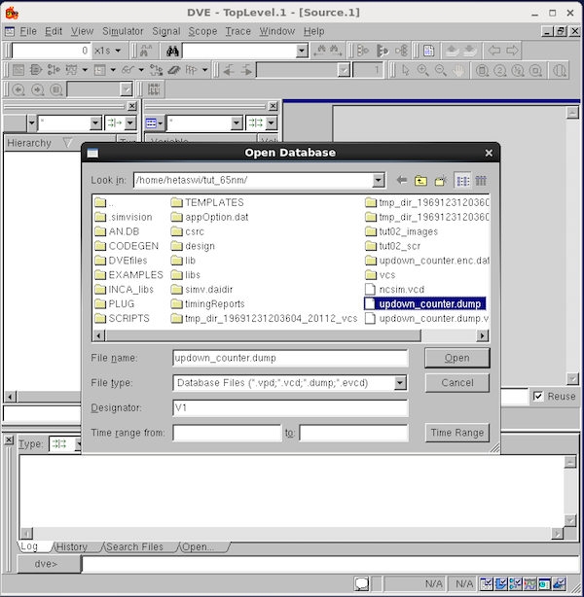Toggle the Reuse checkbox
This screenshot has width=584, height=597.
(x=538, y=397)
